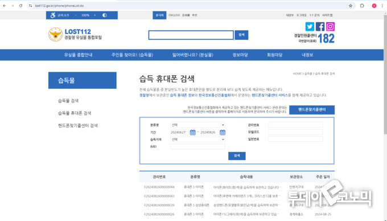The height and width of the screenshot is (221, 387).
Task: Open the Facebook social icon
Action: [320, 26]
